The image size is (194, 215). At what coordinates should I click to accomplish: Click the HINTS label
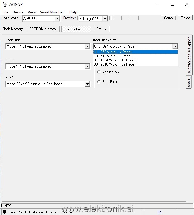pyautogui.click(x=7, y=206)
